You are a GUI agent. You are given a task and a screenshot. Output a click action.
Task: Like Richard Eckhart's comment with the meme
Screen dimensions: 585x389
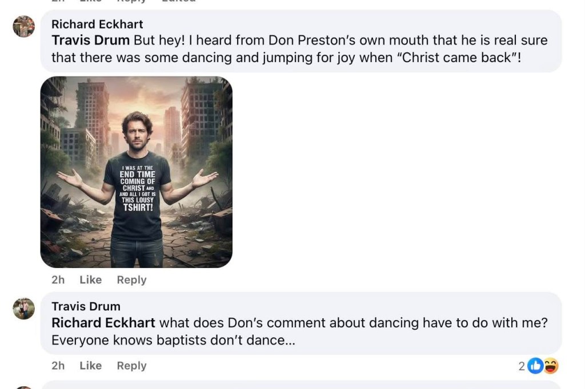pyautogui.click(x=90, y=279)
